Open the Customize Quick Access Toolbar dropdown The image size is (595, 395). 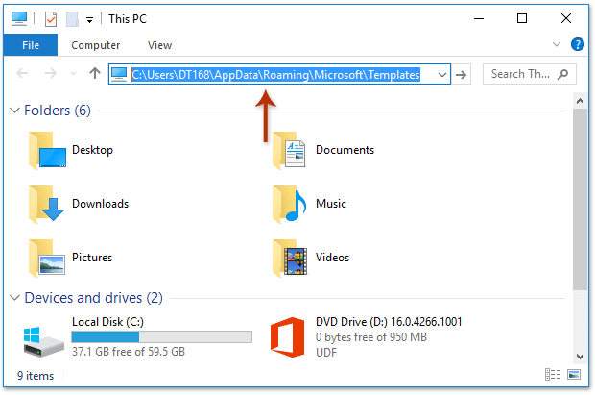point(89,19)
